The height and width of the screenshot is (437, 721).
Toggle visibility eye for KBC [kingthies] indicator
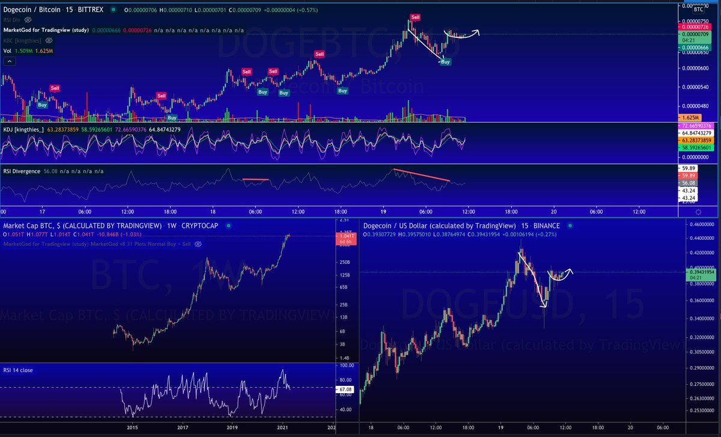pyautogui.click(x=49, y=40)
